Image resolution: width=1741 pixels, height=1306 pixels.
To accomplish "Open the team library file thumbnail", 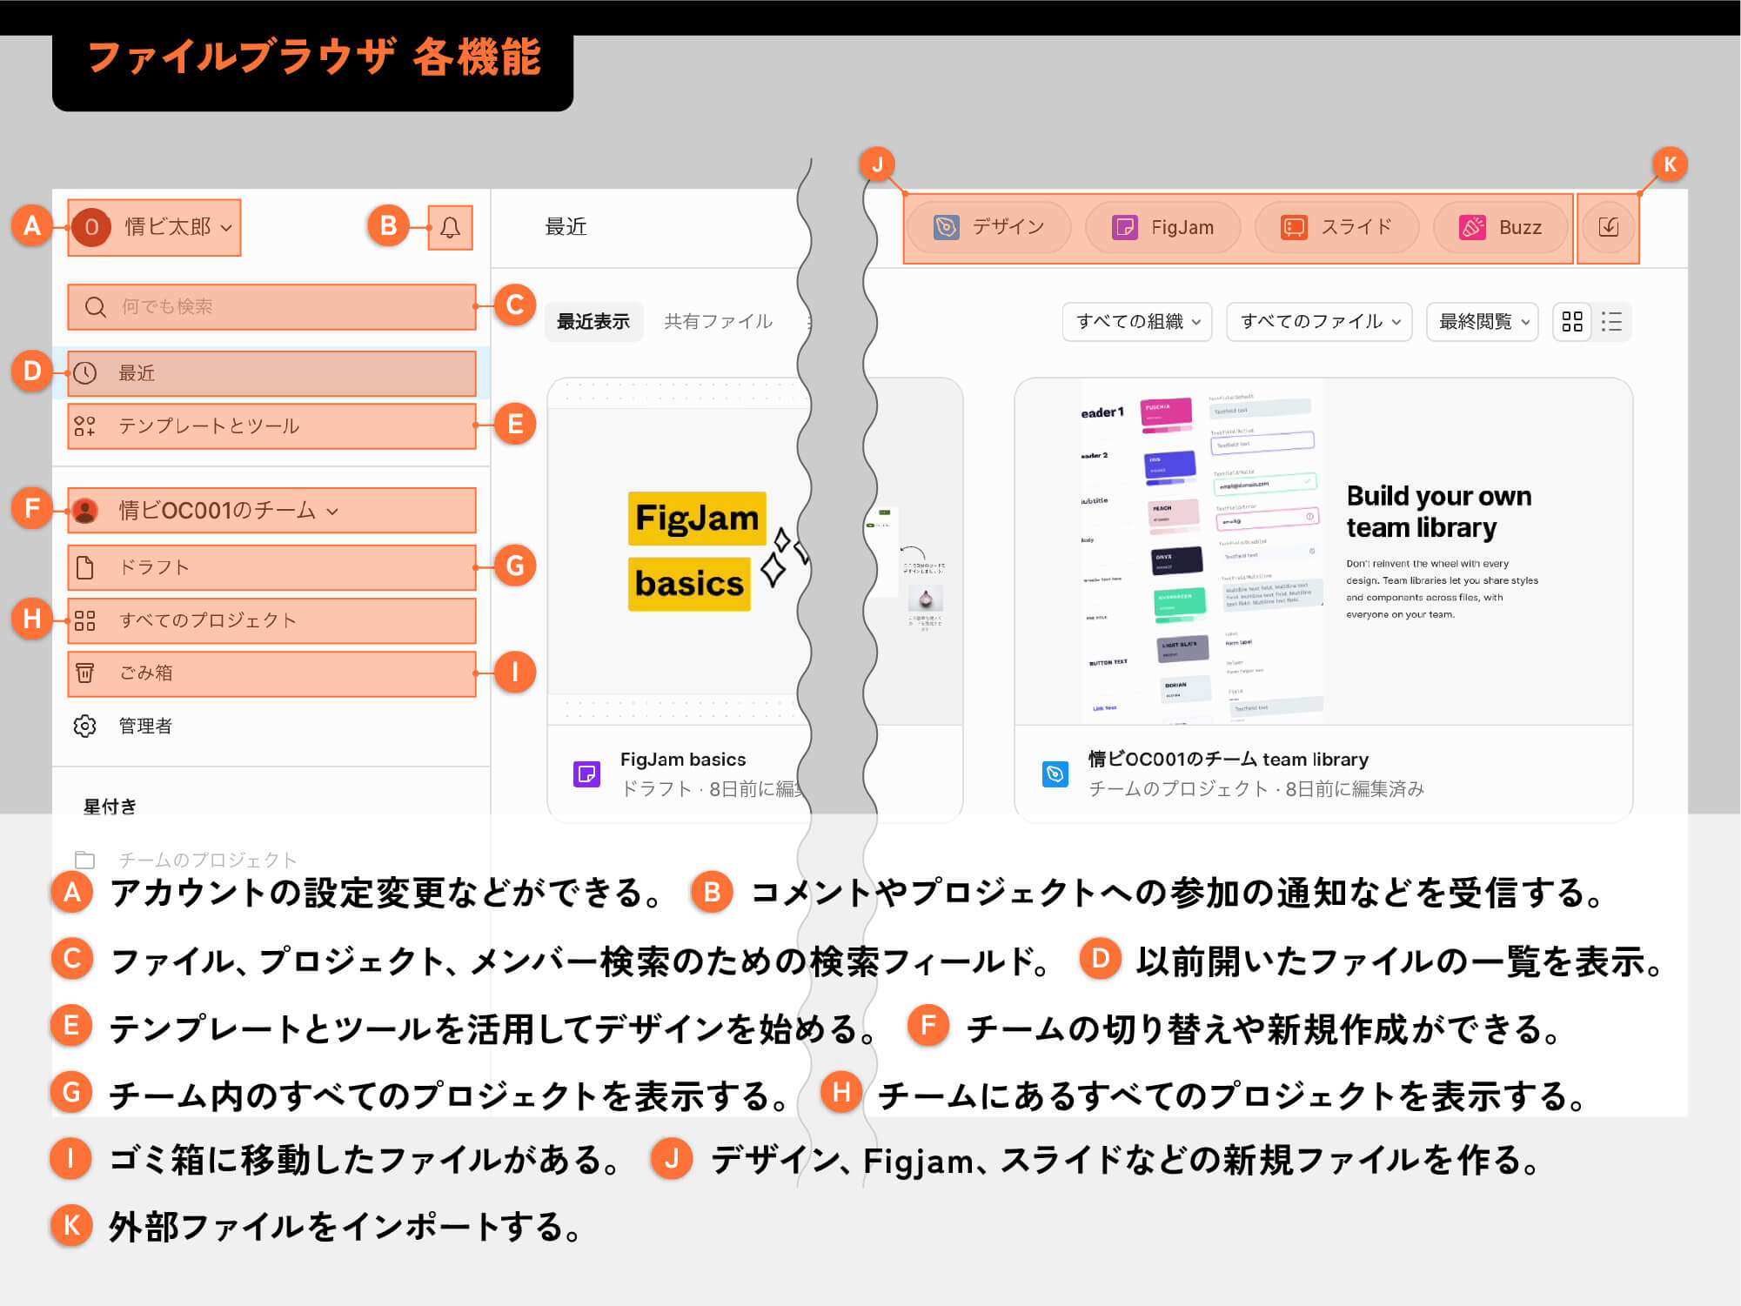I will 1323,552.
